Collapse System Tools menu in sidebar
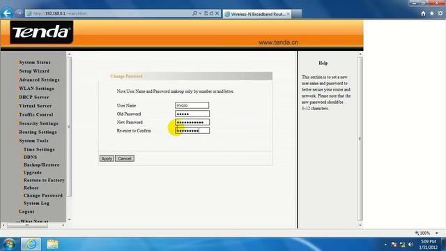This screenshot has height=251, width=446. [x=33, y=141]
